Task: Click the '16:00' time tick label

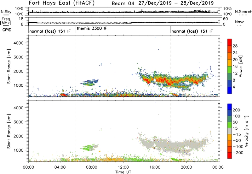Action: coord(155,167)
